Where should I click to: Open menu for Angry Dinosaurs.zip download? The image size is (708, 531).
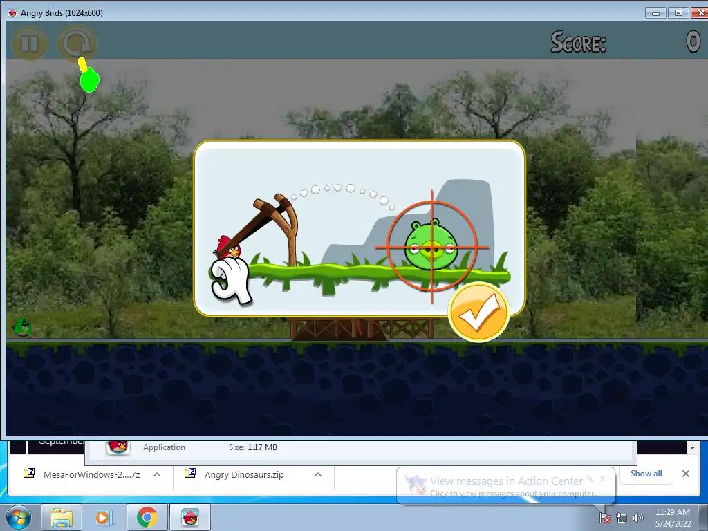tap(318, 474)
